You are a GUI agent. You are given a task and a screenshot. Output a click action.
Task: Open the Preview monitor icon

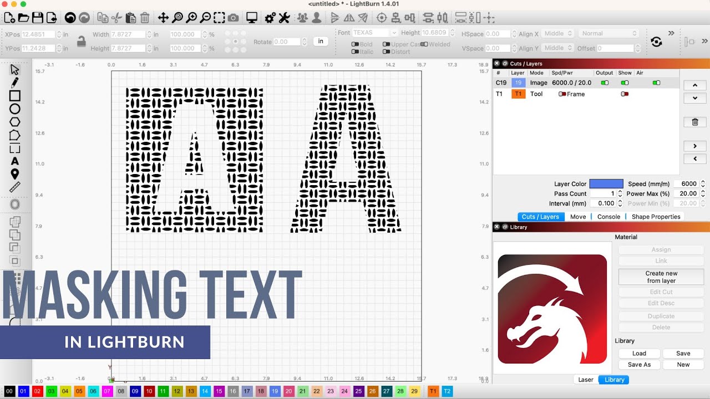(252, 18)
